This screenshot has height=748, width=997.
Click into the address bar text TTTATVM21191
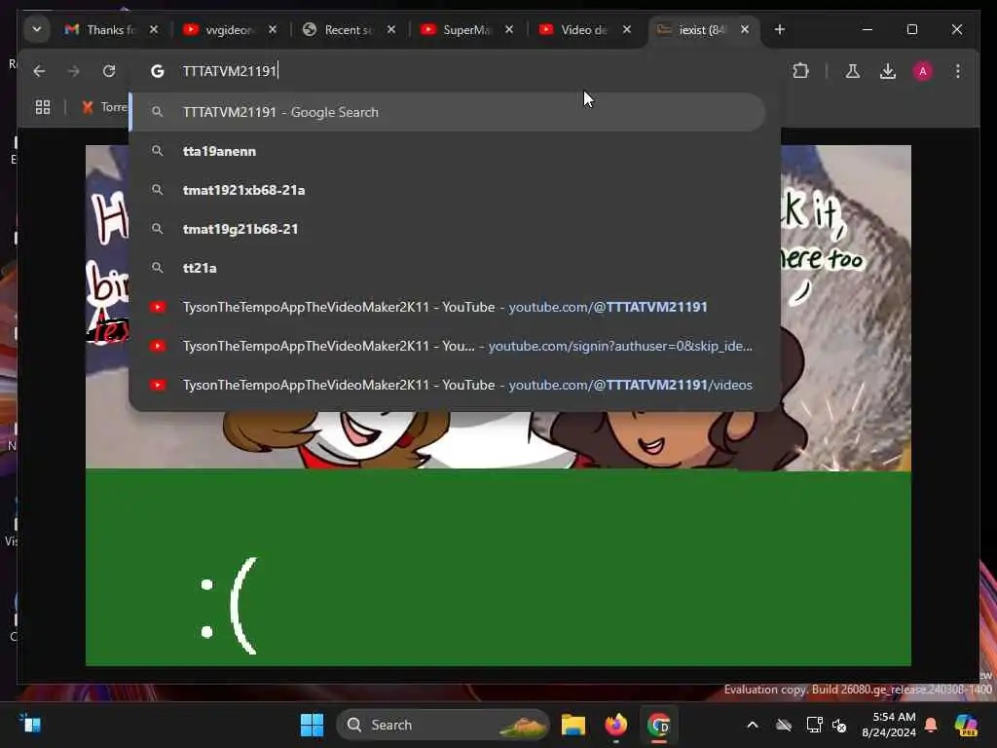point(230,71)
